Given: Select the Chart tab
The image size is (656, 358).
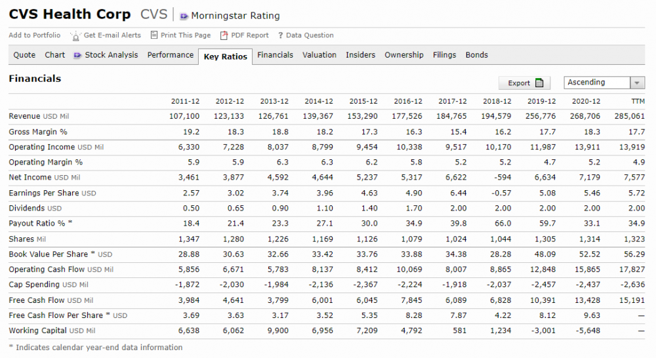Looking at the screenshot, I should [x=55, y=55].
